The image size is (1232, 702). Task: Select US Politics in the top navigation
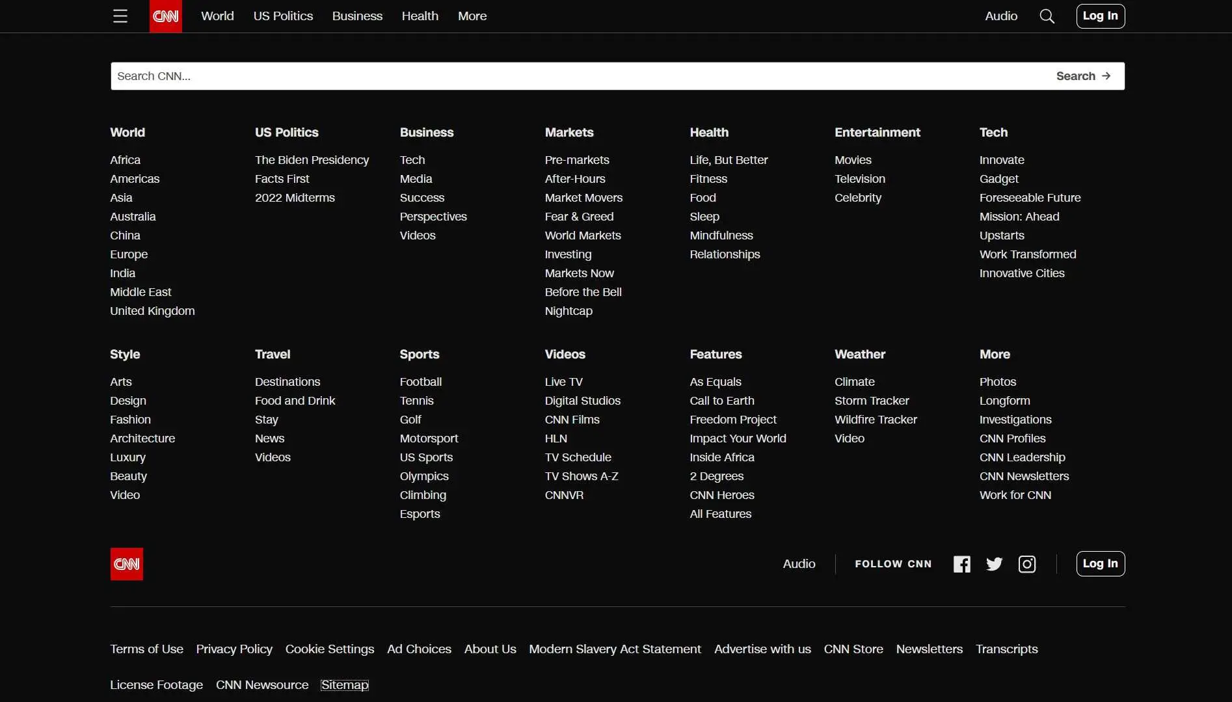click(x=282, y=16)
